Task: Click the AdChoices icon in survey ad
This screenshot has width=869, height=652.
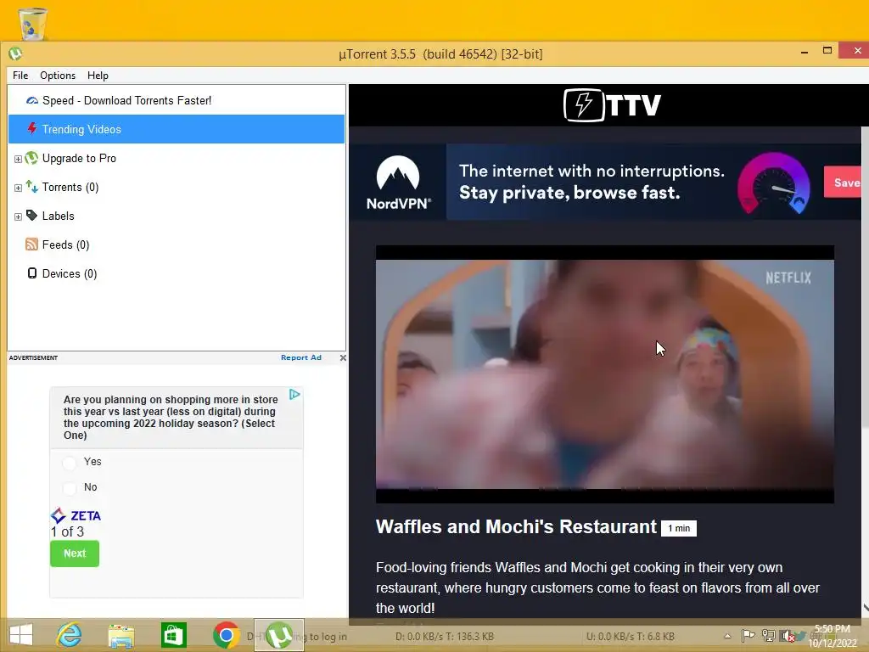Action: [x=294, y=394]
